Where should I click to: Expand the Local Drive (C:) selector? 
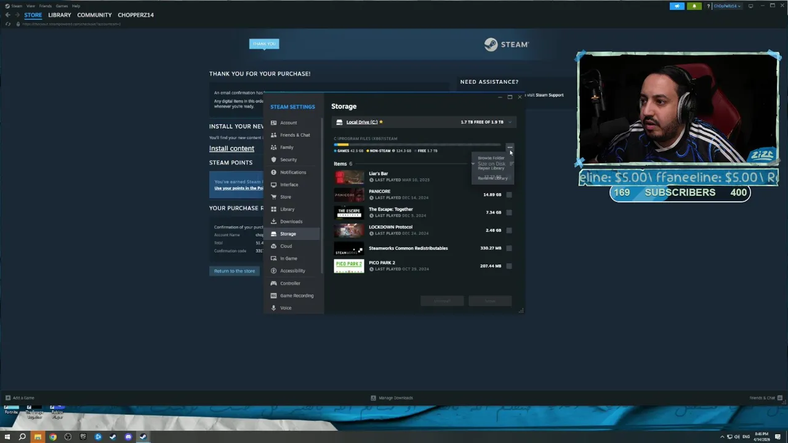pyautogui.click(x=424, y=122)
